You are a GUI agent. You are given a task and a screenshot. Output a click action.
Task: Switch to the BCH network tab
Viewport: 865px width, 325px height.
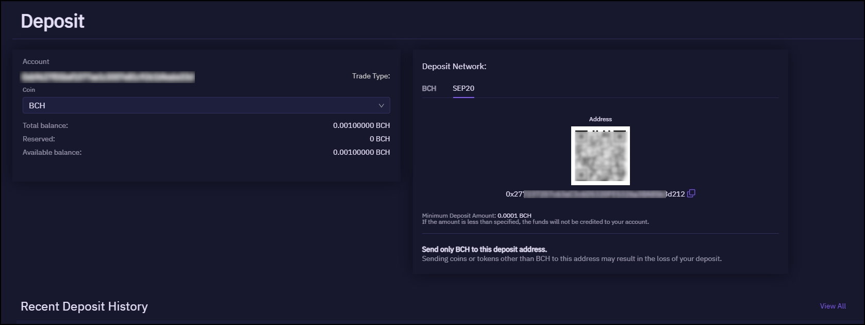429,88
